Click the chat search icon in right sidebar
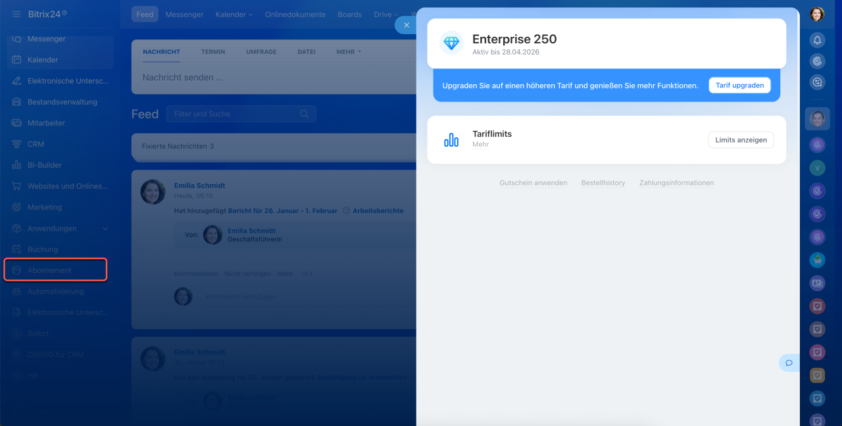This screenshot has width=842, height=426. [817, 82]
